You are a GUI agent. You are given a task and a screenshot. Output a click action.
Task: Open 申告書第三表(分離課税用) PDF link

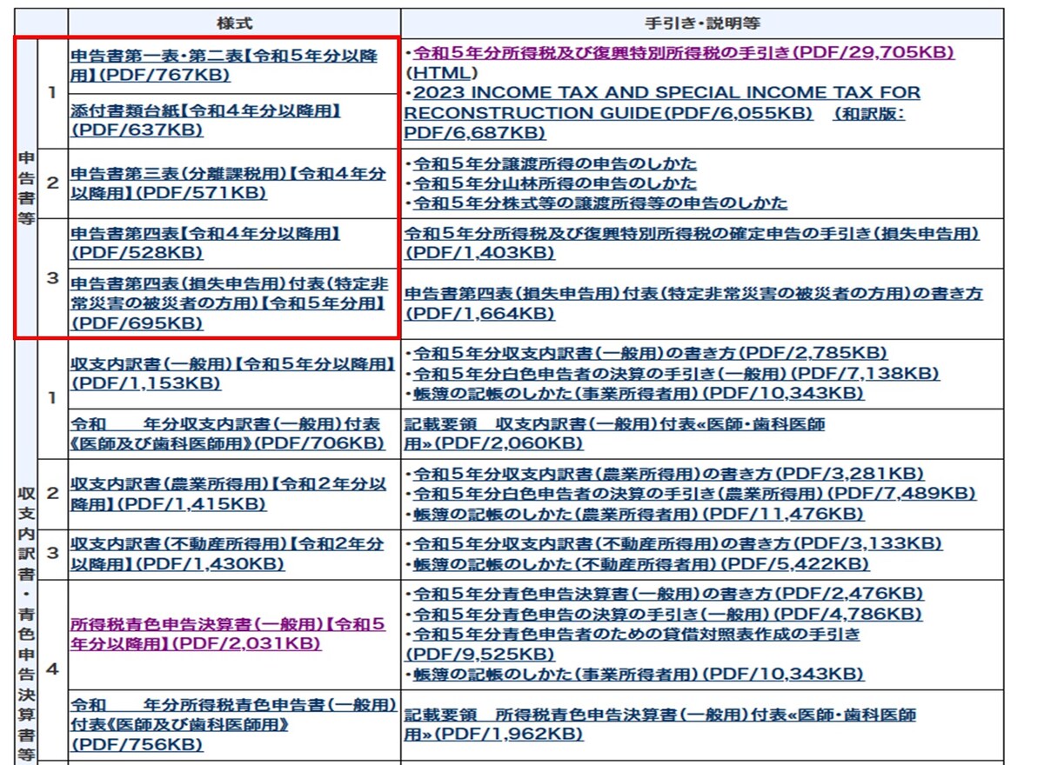(229, 183)
